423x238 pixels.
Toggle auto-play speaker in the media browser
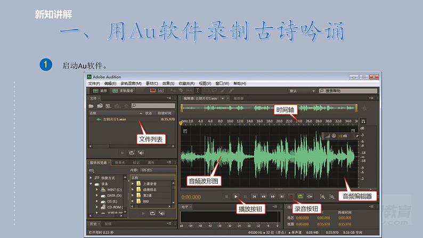coord(161,214)
